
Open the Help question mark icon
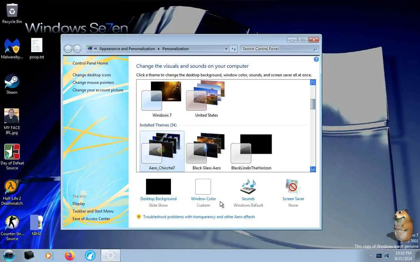pyautogui.click(x=316, y=59)
